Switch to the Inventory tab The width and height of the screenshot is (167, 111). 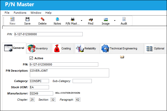click(38, 48)
